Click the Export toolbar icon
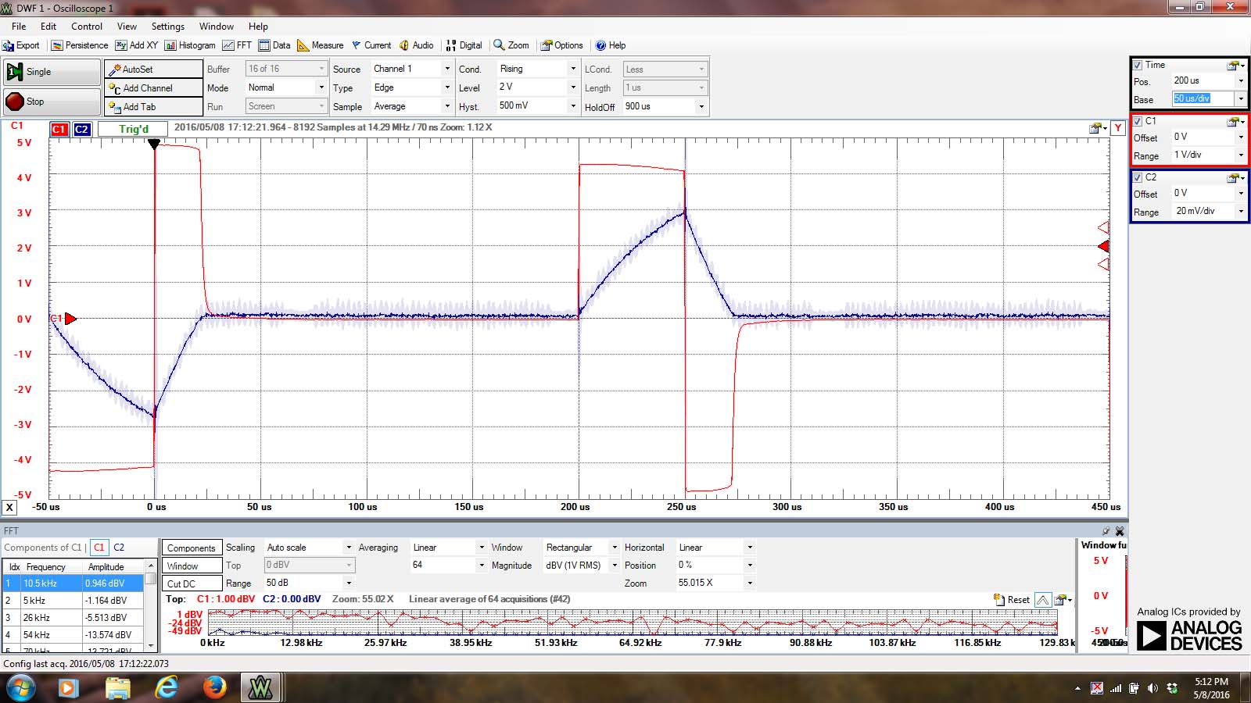This screenshot has height=703, width=1251. (9, 45)
